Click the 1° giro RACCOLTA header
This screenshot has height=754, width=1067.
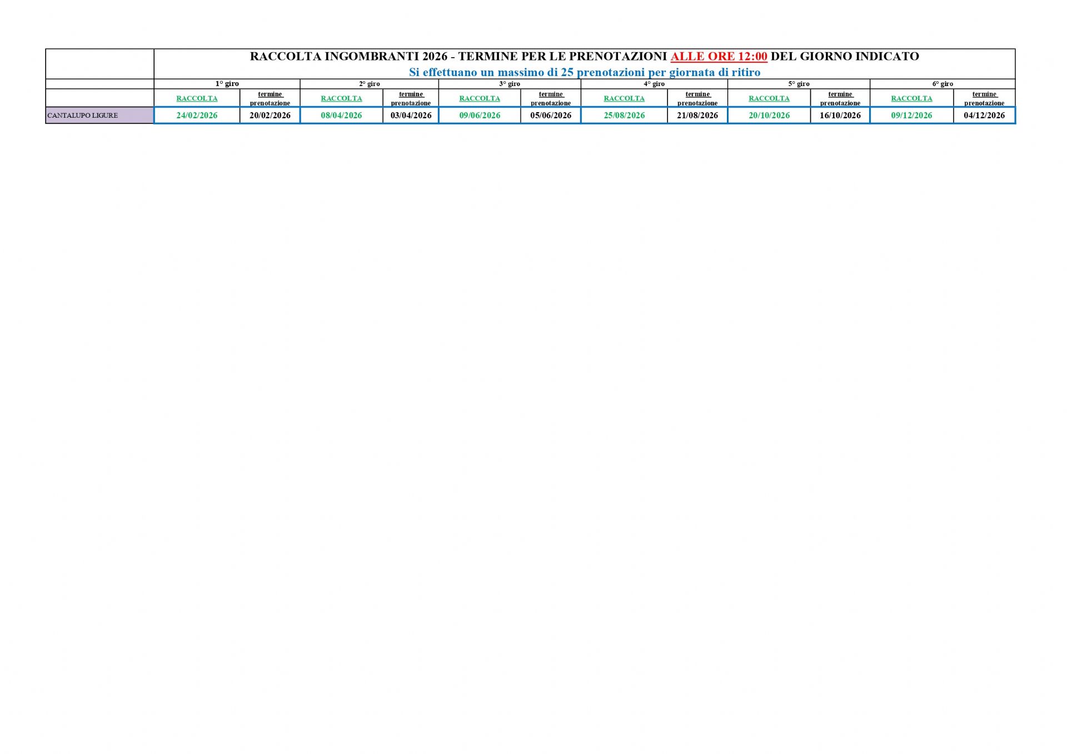coord(197,98)
